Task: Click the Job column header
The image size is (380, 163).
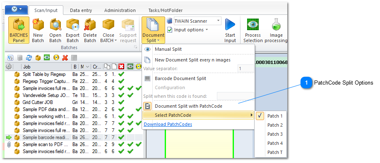Action: tap(46, 67)
